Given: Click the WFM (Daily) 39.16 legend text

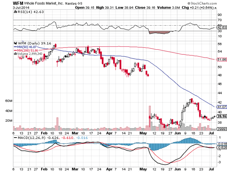Looking at the screenshot, I should [34, 43].
